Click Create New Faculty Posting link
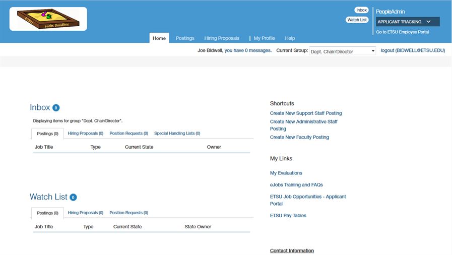 299,137
